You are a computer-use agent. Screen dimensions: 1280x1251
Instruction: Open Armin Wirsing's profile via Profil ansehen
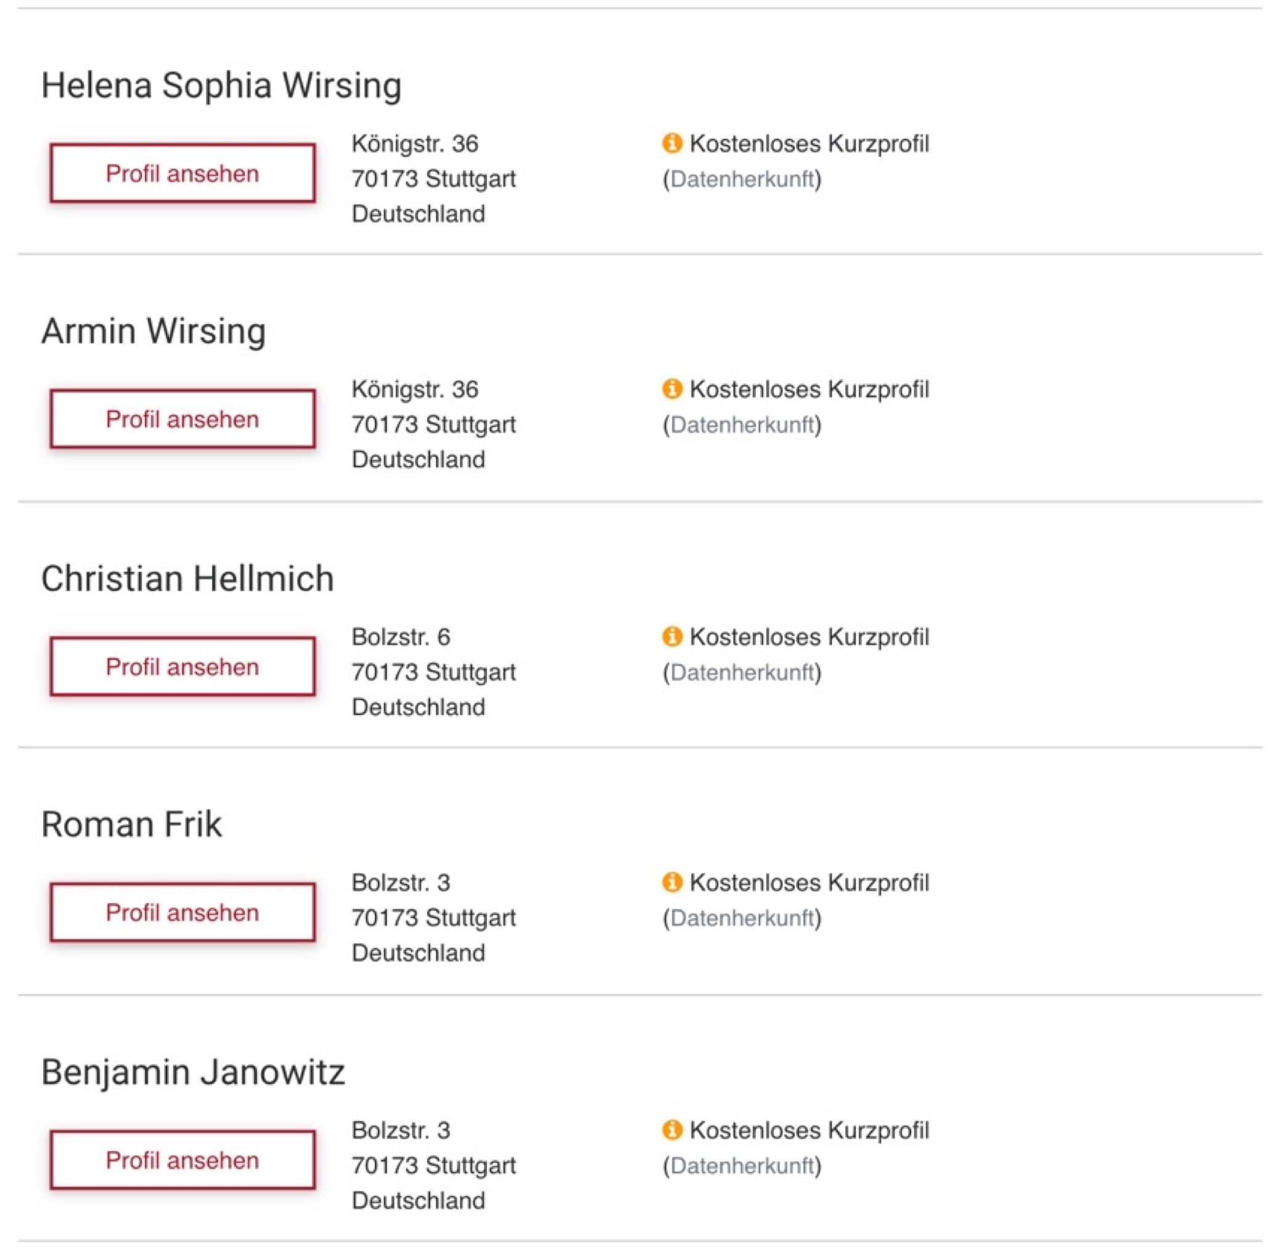point(182,419)
